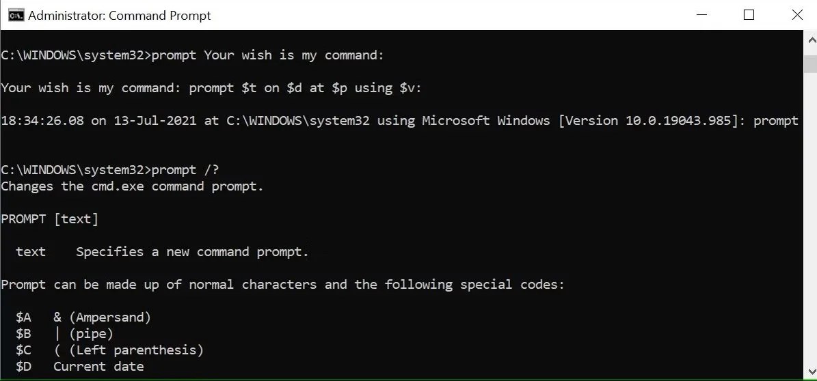
Task: Click the '$A & (Ampersand)' code line
Action: [83, 317]
